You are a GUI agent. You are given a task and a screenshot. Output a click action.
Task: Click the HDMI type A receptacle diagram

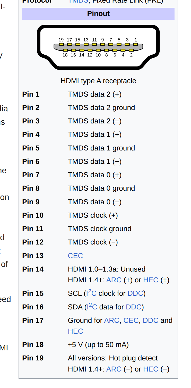[x=98, y=47]
